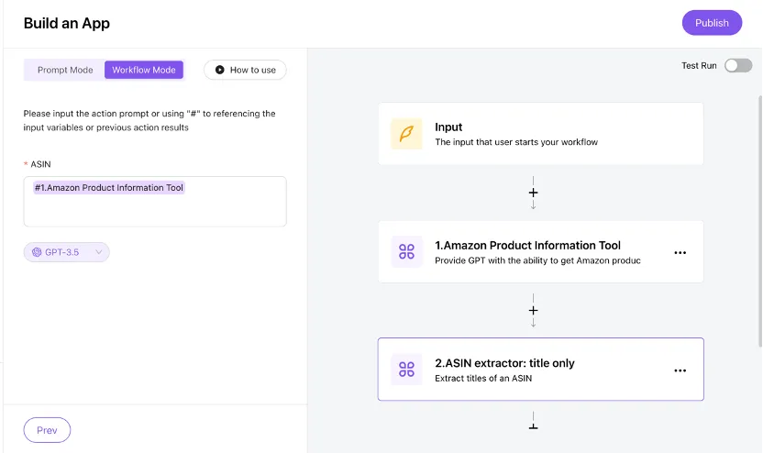Viewport: 763px width, 453px height.
Task: Open the GPT-3.5 model dropdown
Action: point(67,252)
